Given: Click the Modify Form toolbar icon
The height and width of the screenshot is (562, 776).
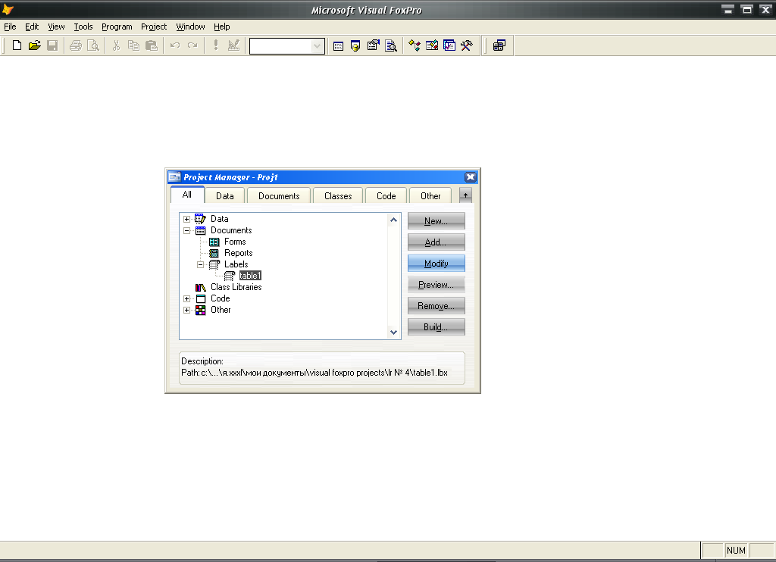Looking at the screenshot, I should (233, 45).
